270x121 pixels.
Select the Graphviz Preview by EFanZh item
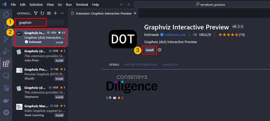(x=40, y=74)
